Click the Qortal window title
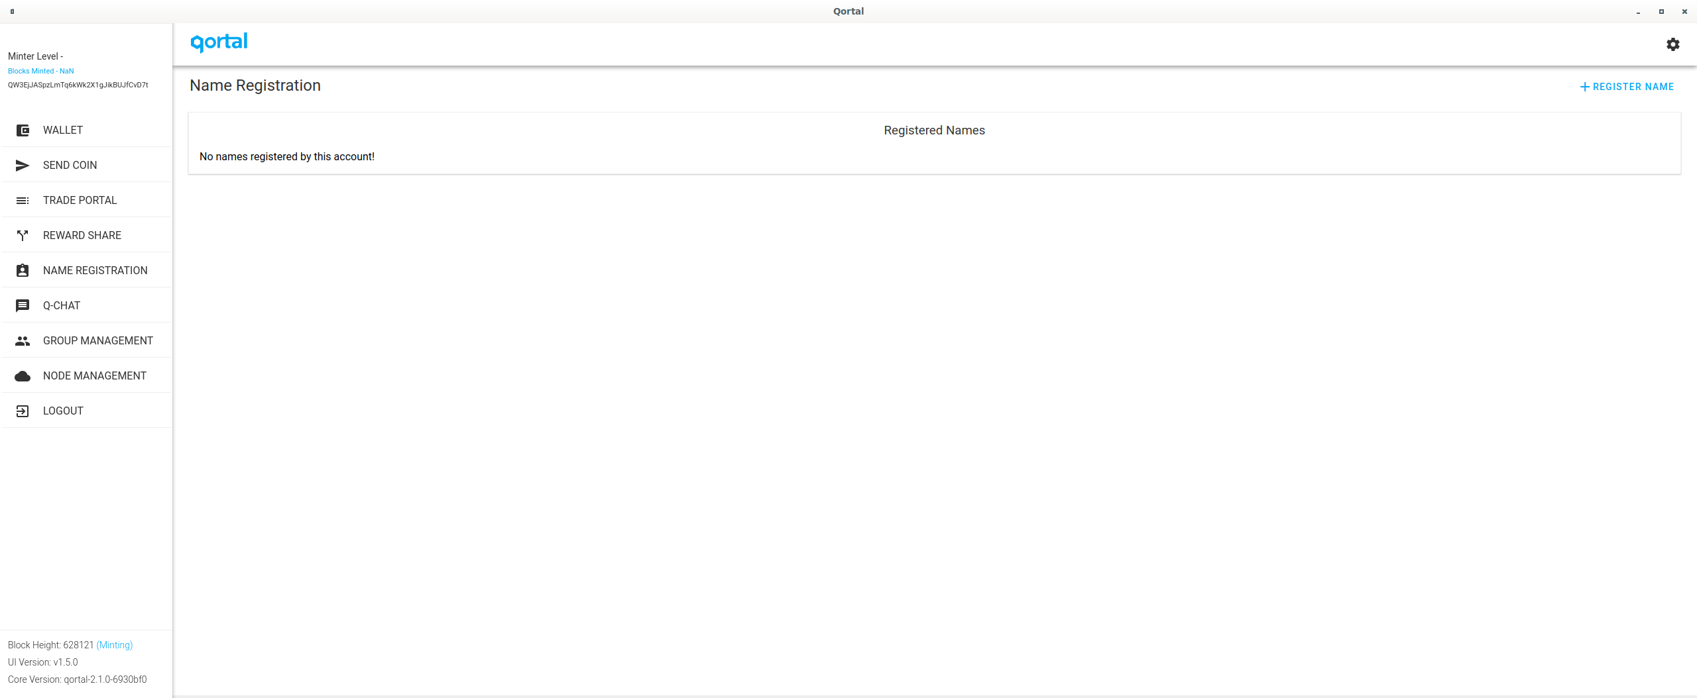This screenshot has width=1697, height=698. (x=848, y=11)
